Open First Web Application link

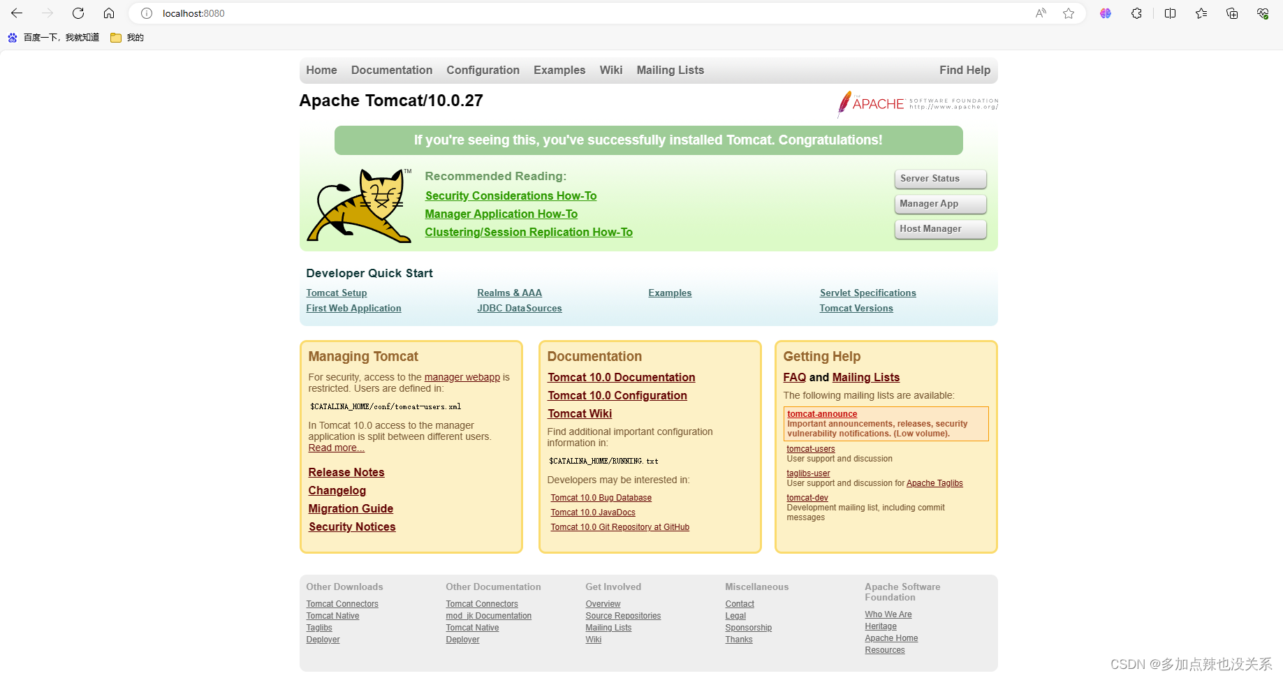click(x=353, y=308)
